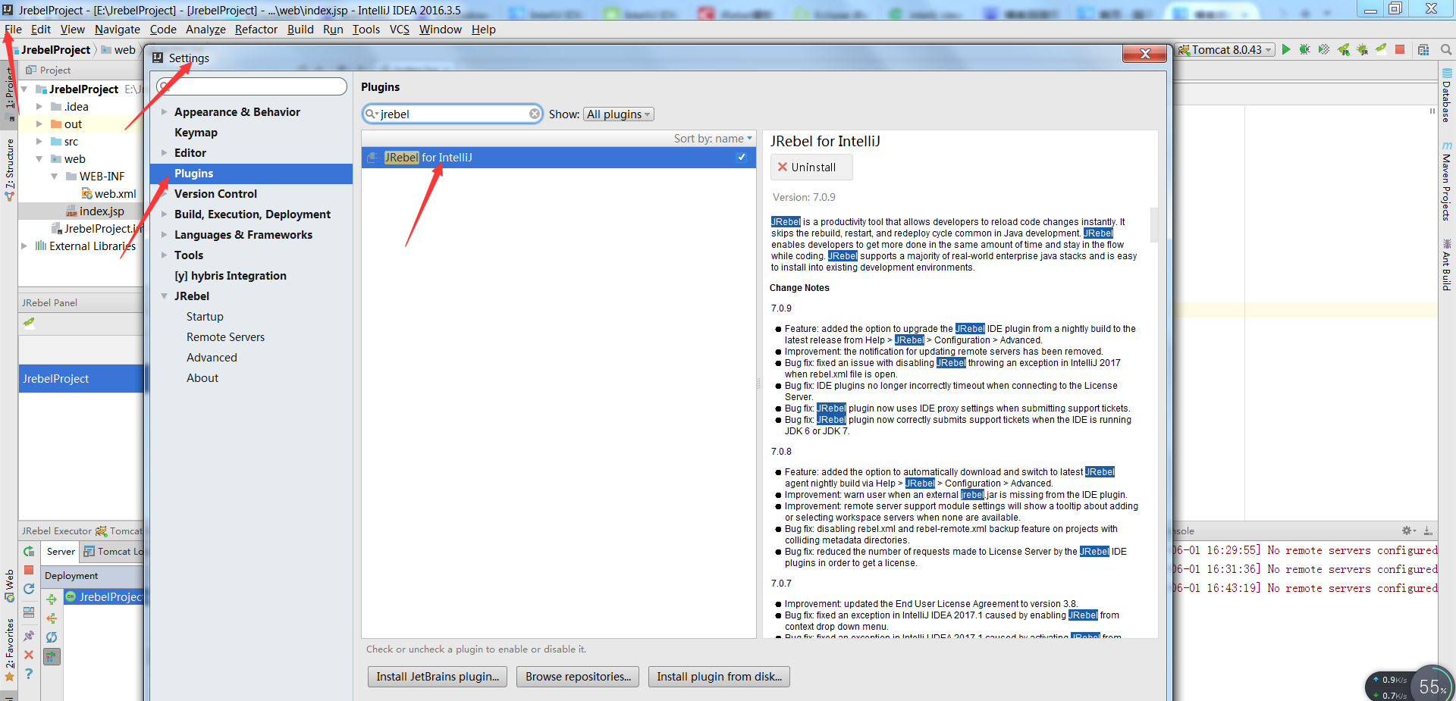1456x701 pixels.
Task: Open the File menu
Action: pos(13,30)
